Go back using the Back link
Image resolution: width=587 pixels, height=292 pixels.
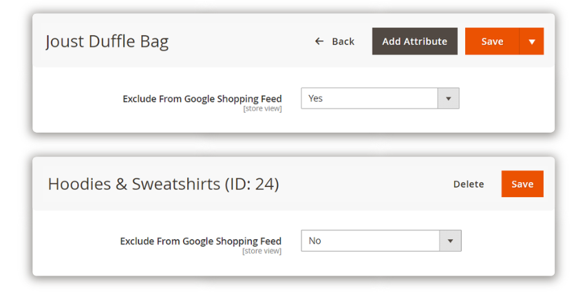[x=334, y=41]
